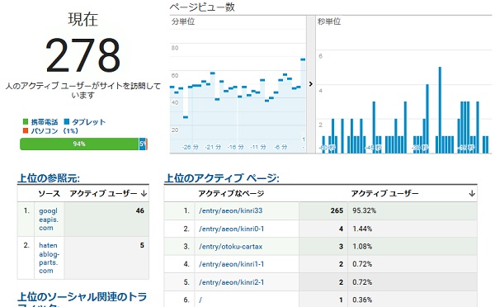495x307 pixels.
Task: Click the chevron arrow between pageview charts
Action: 311,84
